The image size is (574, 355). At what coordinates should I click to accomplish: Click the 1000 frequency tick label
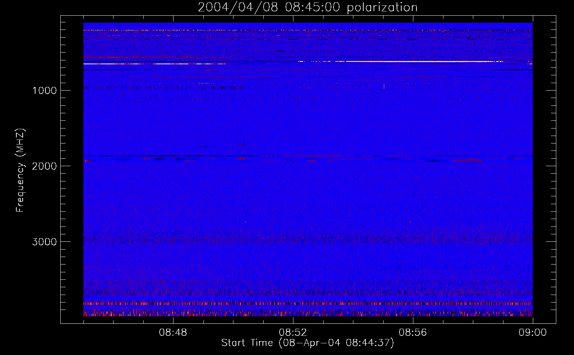[x=44, y=91]
